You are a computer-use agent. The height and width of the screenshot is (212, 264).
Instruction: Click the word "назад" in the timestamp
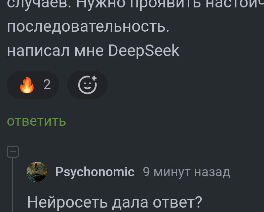point(212,173)
